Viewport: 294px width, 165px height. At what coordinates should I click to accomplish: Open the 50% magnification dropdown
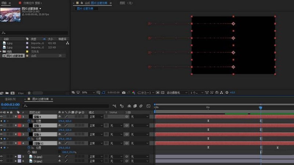coord(88,93)
